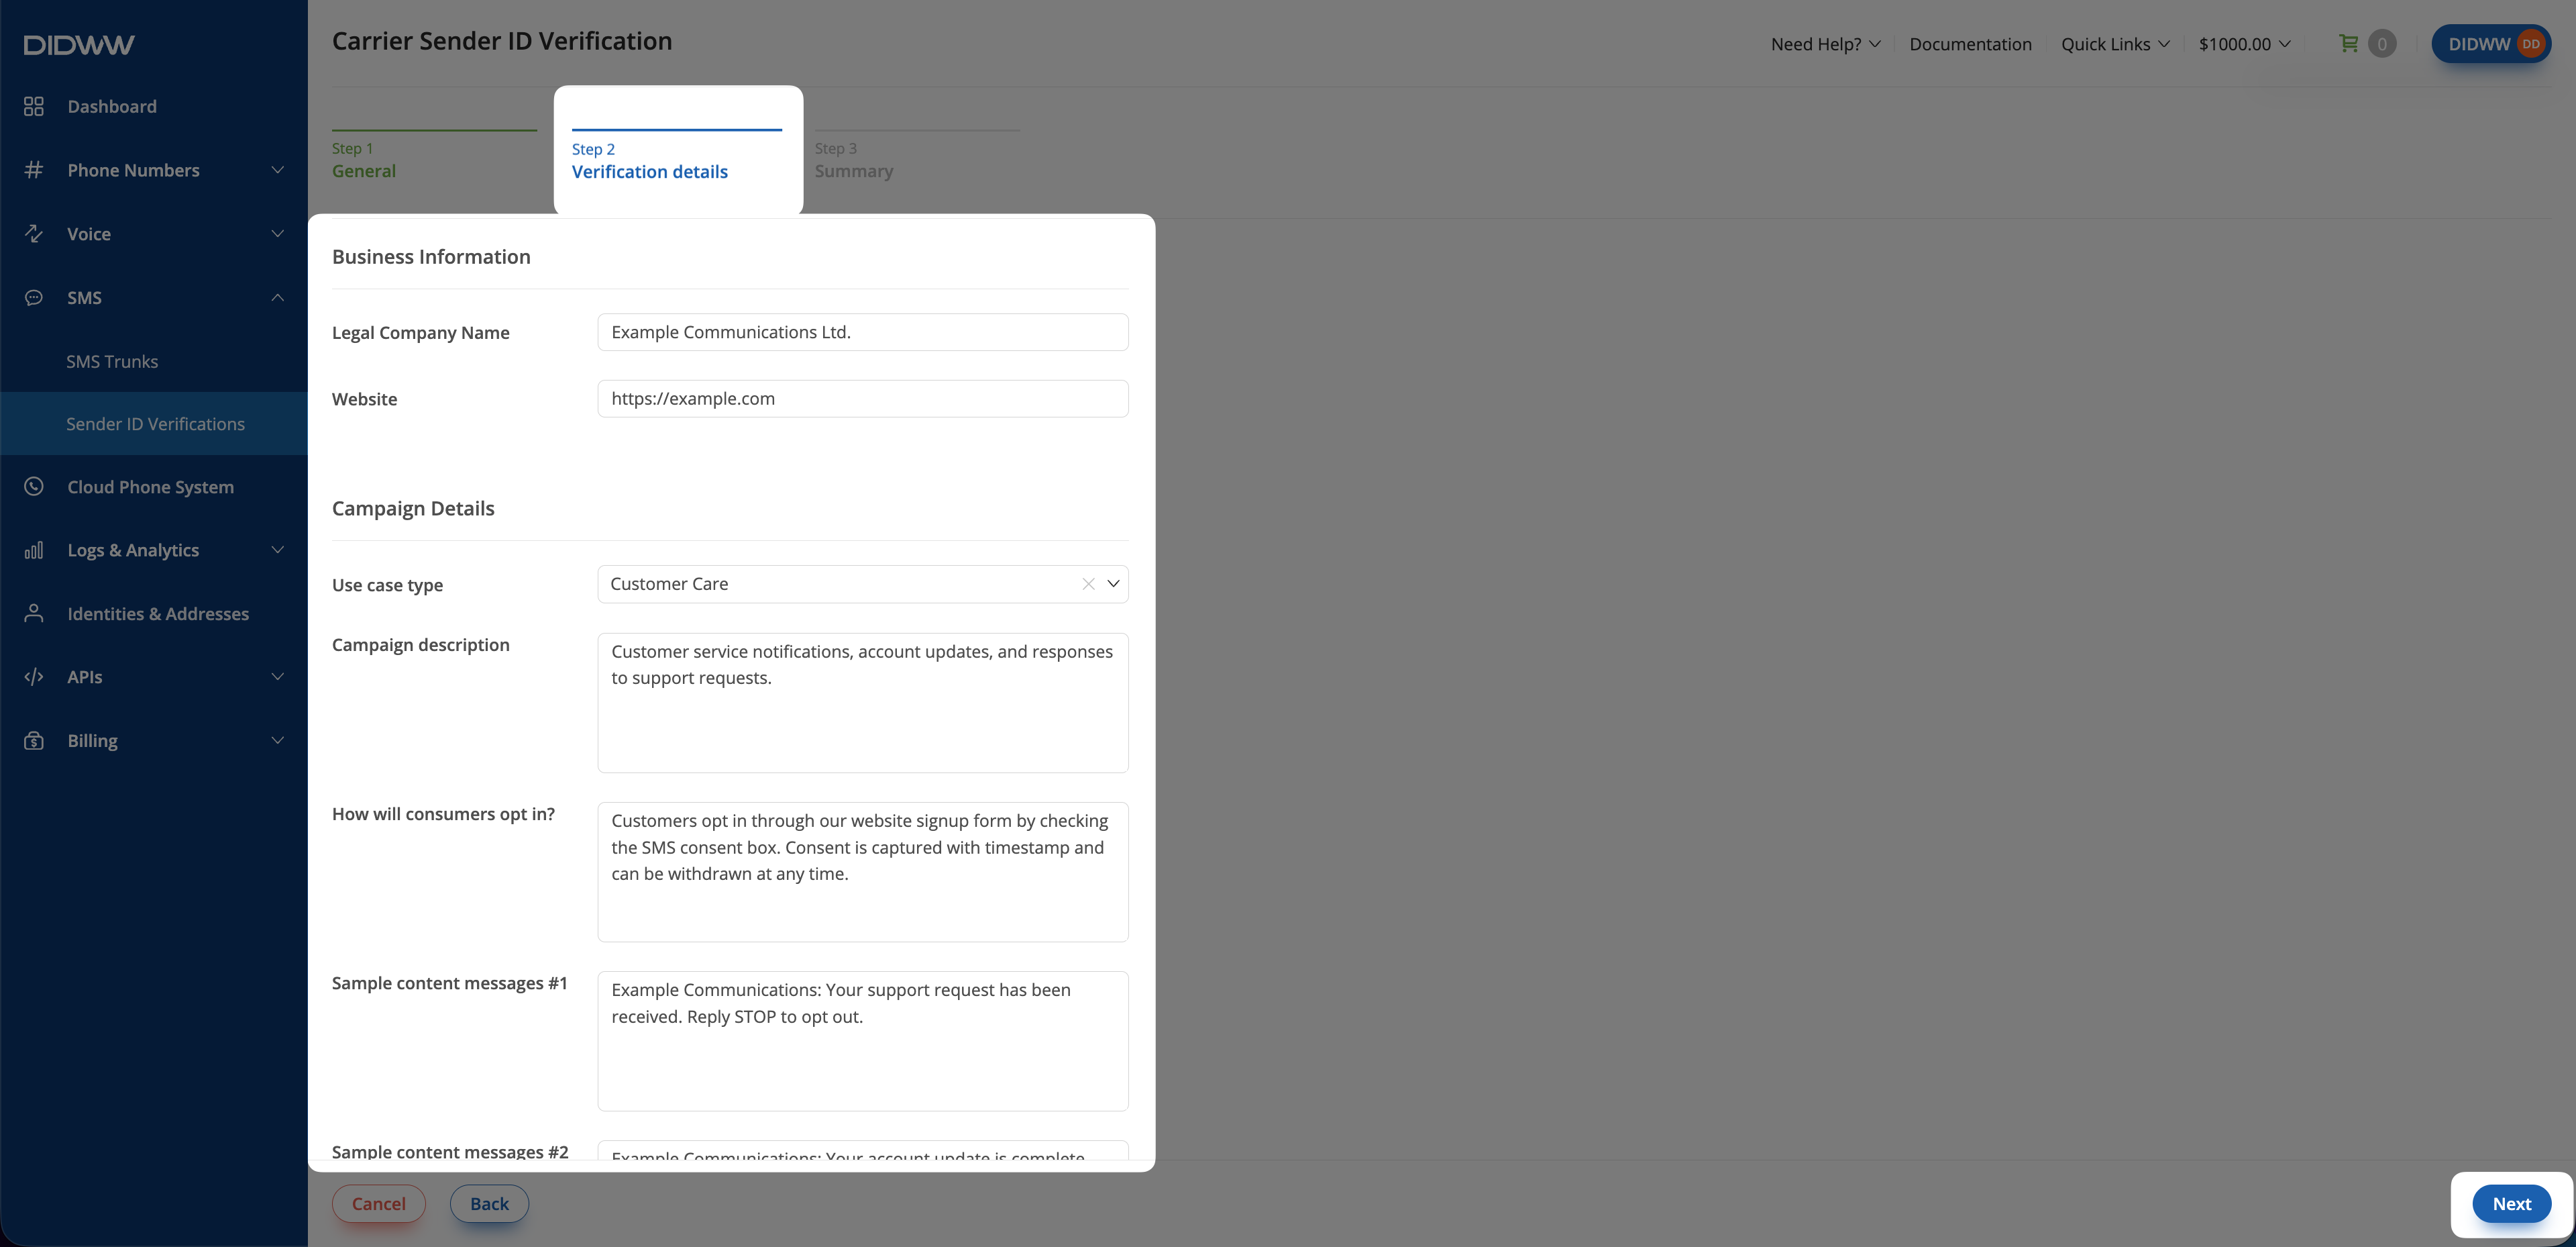Open the Documentation link
Viewport: 2576px width, 1247px height.
pyautogui.click(x=1970, y=44)
